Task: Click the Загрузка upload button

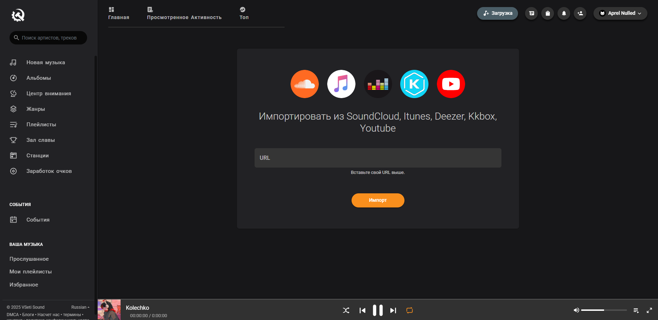Action: pyautogui.click(x=498, y=13)
